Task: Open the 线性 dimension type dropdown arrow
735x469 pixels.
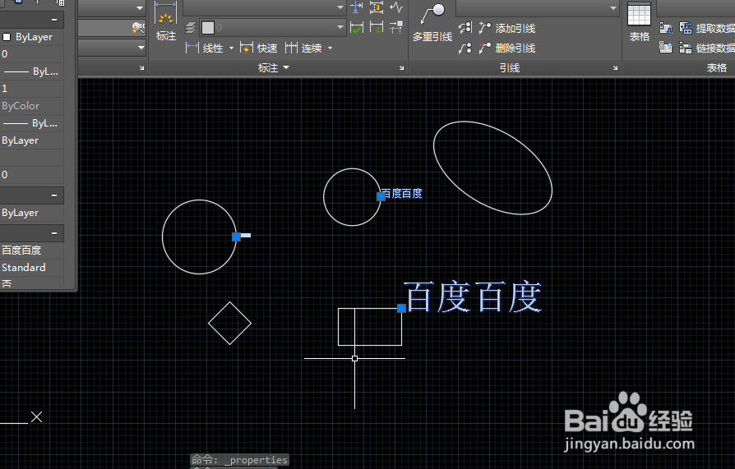Action: point(231,48)
